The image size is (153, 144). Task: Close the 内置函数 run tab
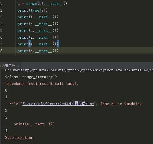(18, 66)
